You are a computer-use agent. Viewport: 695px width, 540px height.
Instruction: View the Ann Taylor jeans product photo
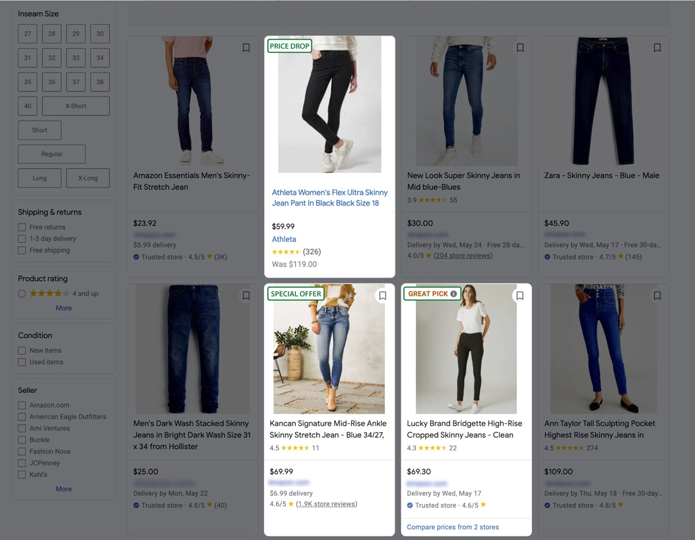pyautogui.click(x=603, y=349)
